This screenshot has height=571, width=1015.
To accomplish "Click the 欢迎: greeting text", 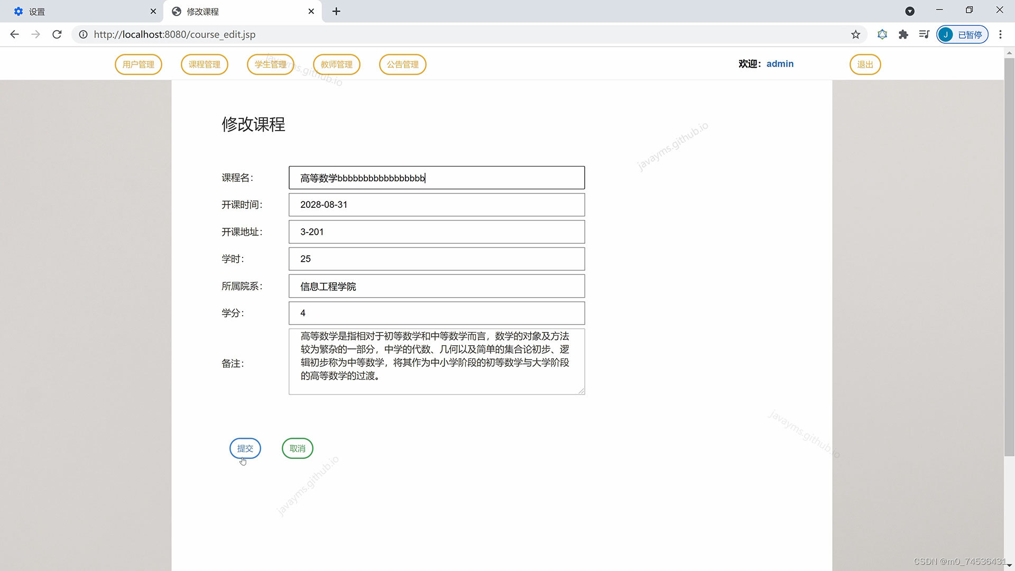I will point(750,64).
